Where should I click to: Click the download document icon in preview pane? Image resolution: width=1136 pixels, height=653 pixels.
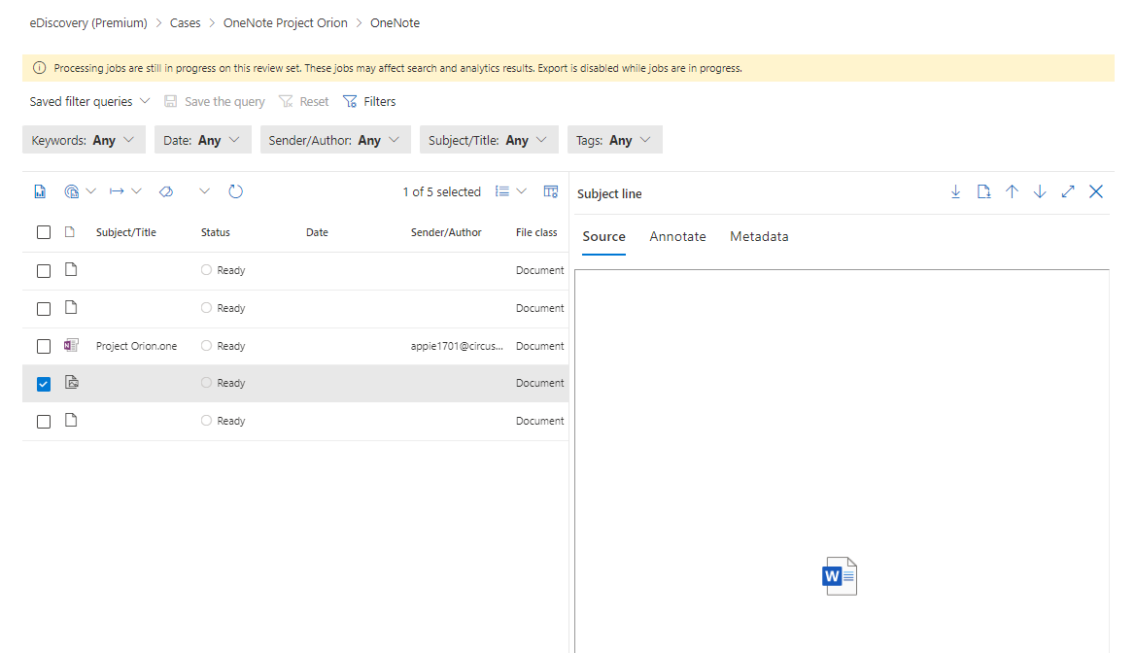[x=983, y=192]
